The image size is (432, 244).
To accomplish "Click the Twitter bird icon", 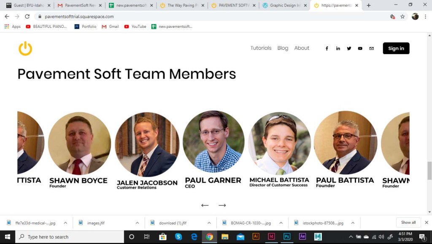I will (x=349, y=49).
